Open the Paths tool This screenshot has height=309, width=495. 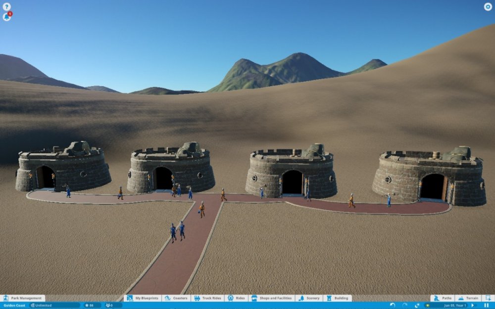[x=443, y=298]
